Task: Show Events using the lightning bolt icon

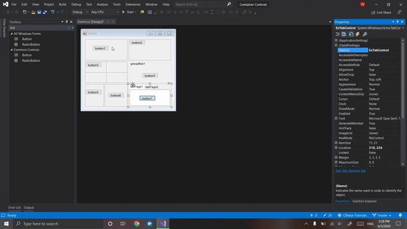Action: tap(357, 34)
